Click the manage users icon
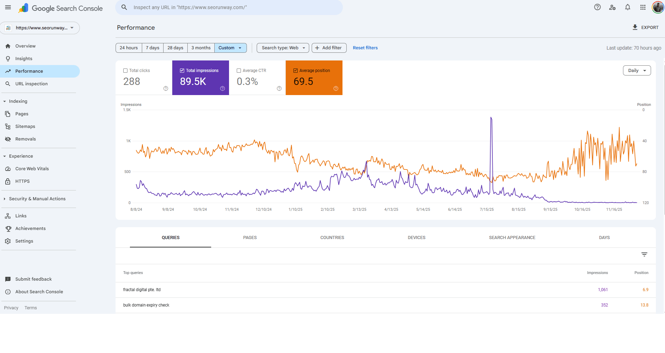This screenshot has width=665, height=353. point(612,7)
